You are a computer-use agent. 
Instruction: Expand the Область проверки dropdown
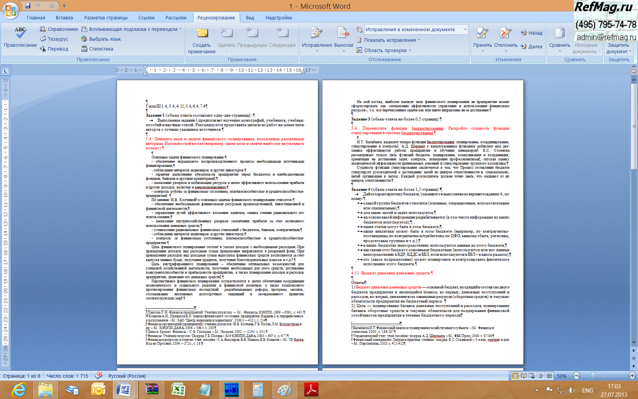click(410, 51)
